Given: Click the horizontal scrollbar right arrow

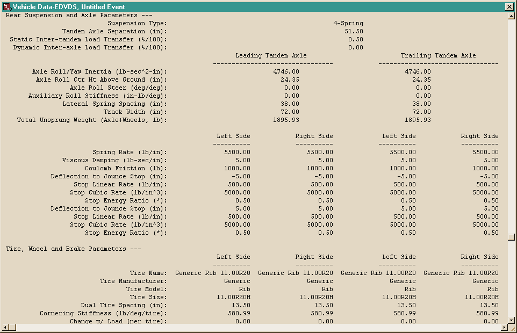Looking at the screenshot, I should (504, 327).
